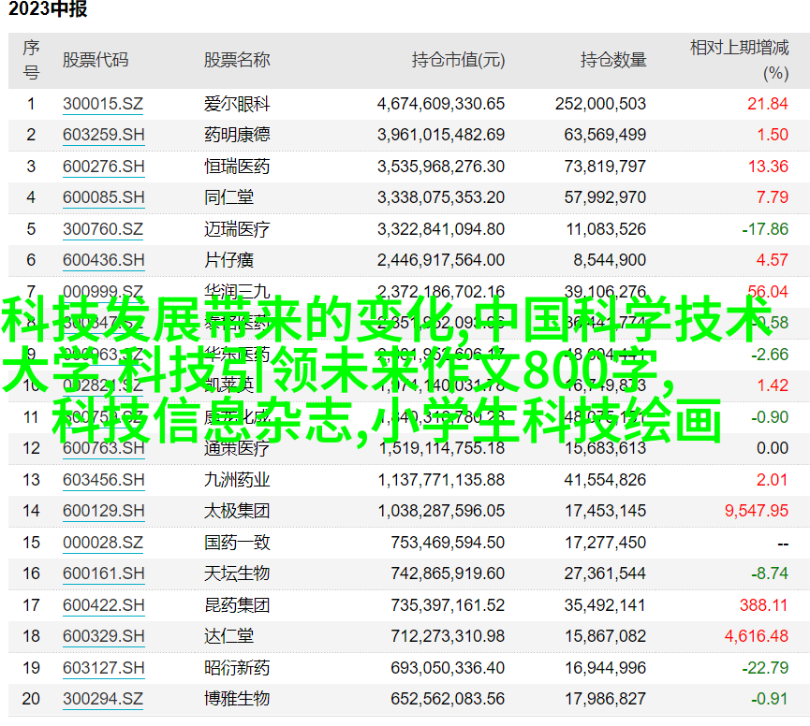Click the 股票代码 column header
The height and width of the screenshot is (726, 810).
coord(96,61)
